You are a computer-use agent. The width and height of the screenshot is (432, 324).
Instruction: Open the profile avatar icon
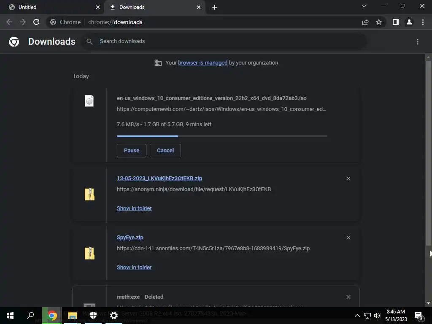(409, 22)
